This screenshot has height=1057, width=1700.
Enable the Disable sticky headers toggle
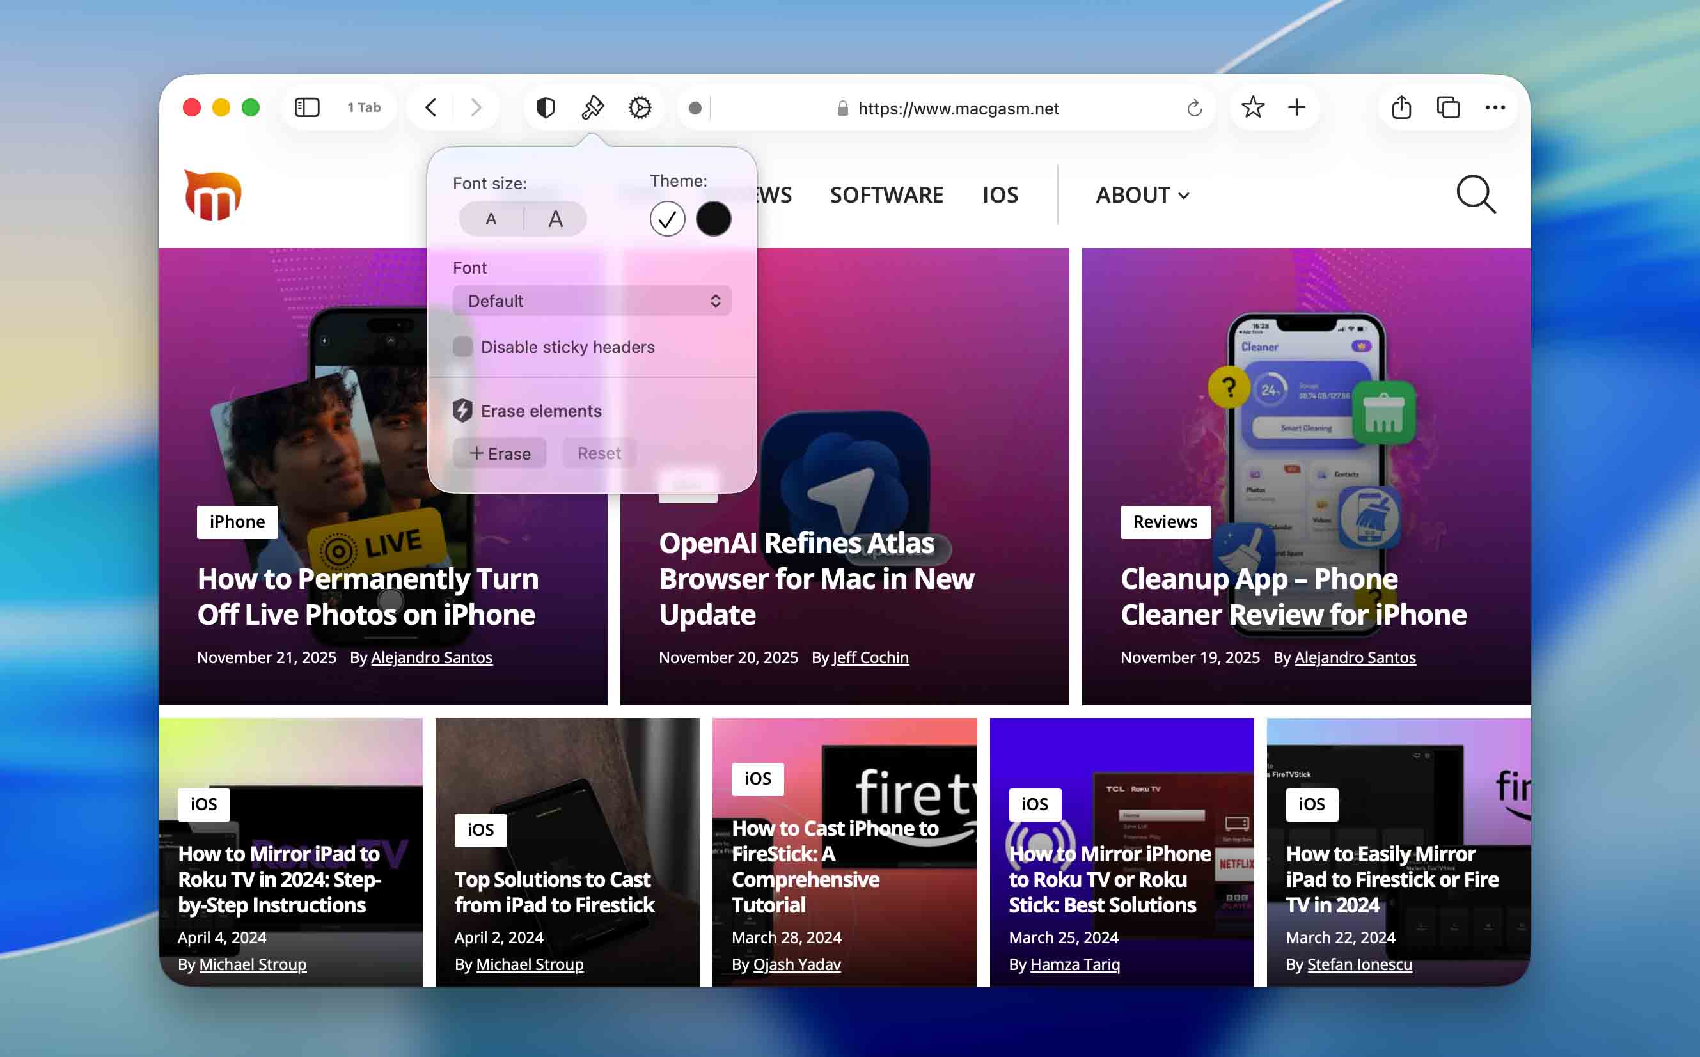463,346
